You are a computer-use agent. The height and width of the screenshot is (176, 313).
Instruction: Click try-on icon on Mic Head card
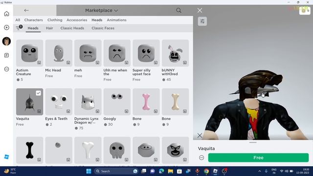point(68,63)
